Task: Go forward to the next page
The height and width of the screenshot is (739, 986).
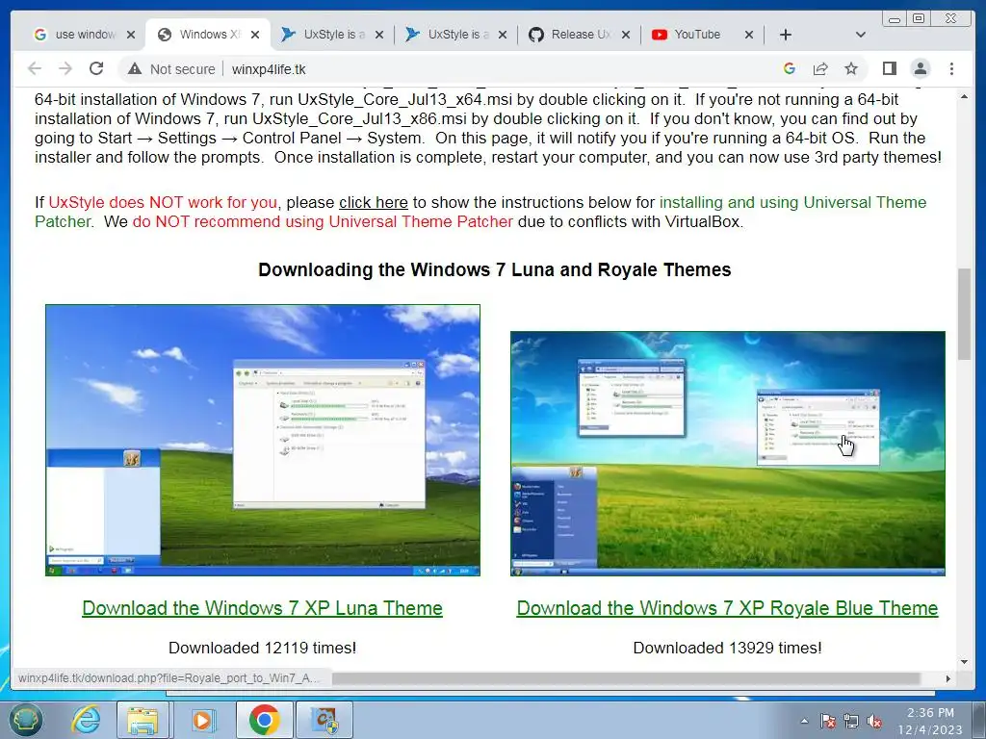Action: [65, 68]
